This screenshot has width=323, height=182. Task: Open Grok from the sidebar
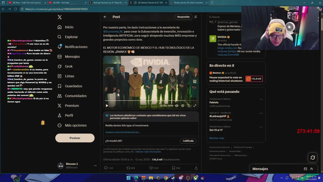65,66
